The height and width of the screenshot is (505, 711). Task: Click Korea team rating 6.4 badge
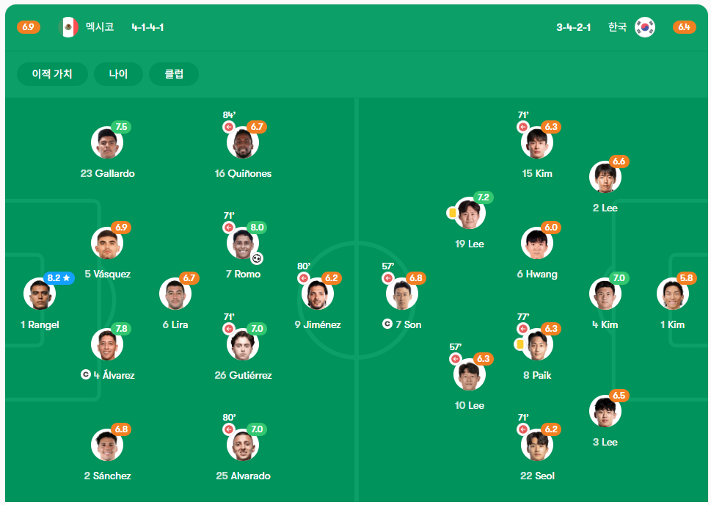(685, 27)
